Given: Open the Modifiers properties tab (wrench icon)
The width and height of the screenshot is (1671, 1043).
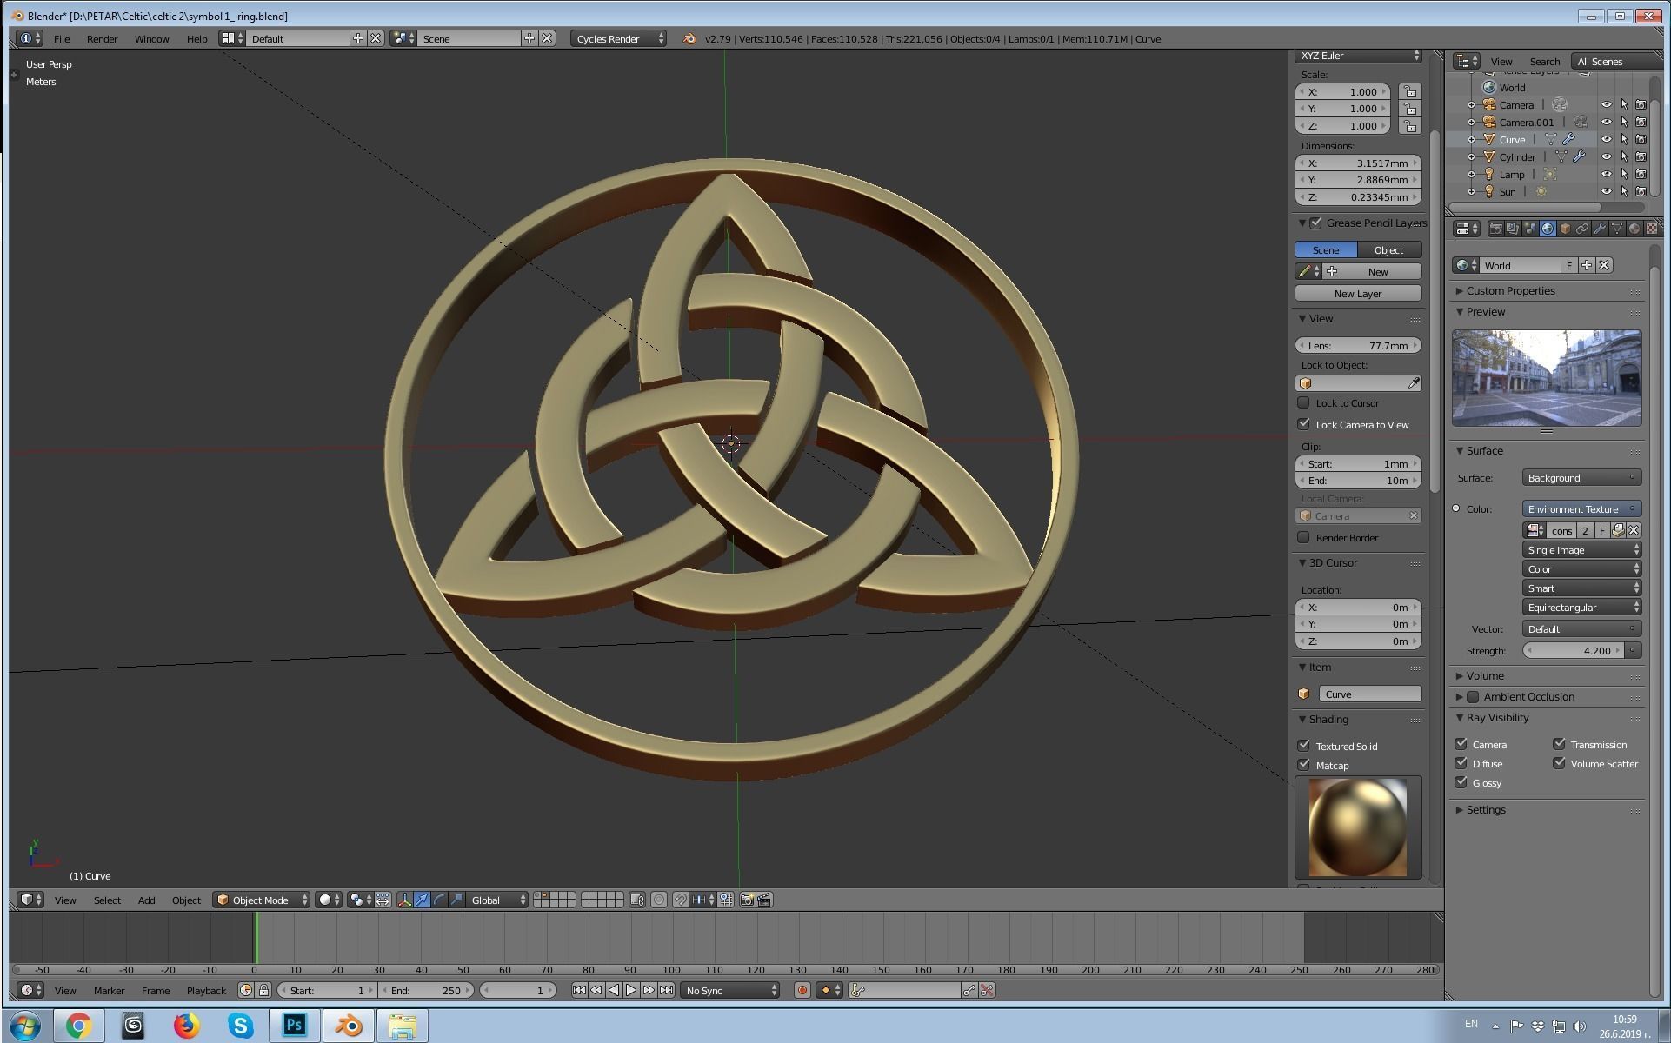Looking at the screenshot, I should pos(1600,229).
